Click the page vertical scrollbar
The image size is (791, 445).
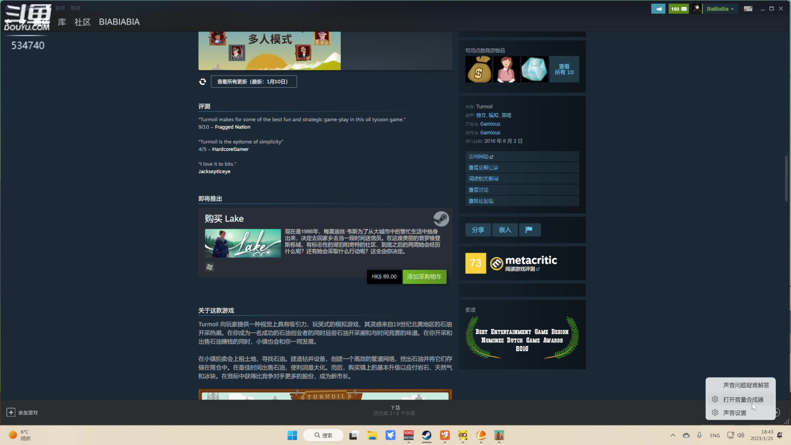pyautogui.click(x=786, y=178)
